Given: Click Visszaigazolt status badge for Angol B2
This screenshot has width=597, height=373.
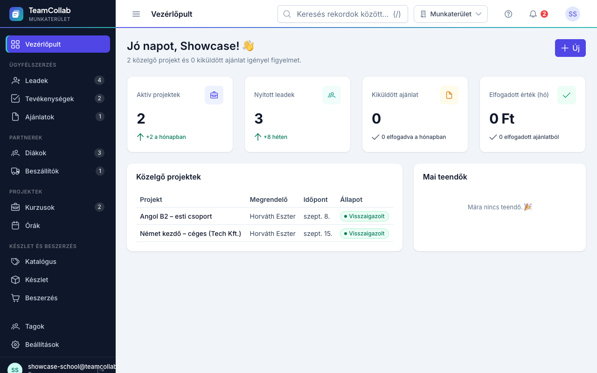Looking at the screenshot, I should [x=364, y=216].
